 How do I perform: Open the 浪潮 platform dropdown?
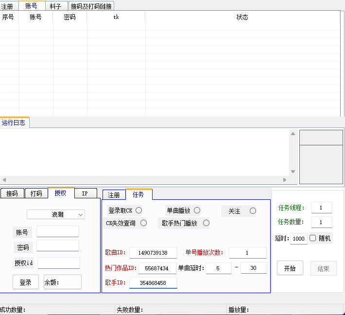pyautogui.click(x=56, y=214)
